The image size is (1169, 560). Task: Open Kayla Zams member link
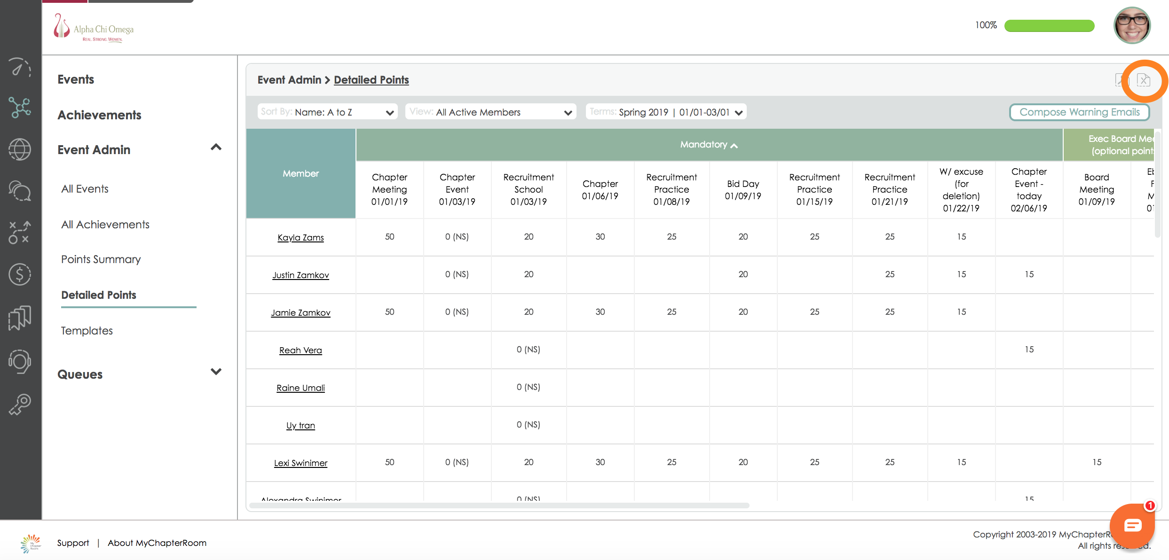pos(300,238)
